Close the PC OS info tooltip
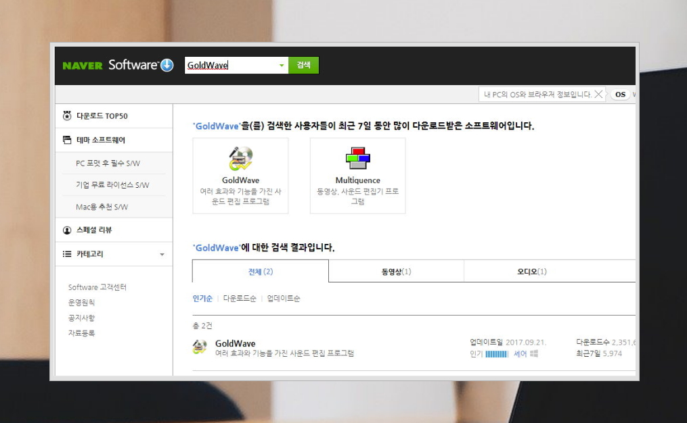The image size is (687, 423). [x=598, y=95]
